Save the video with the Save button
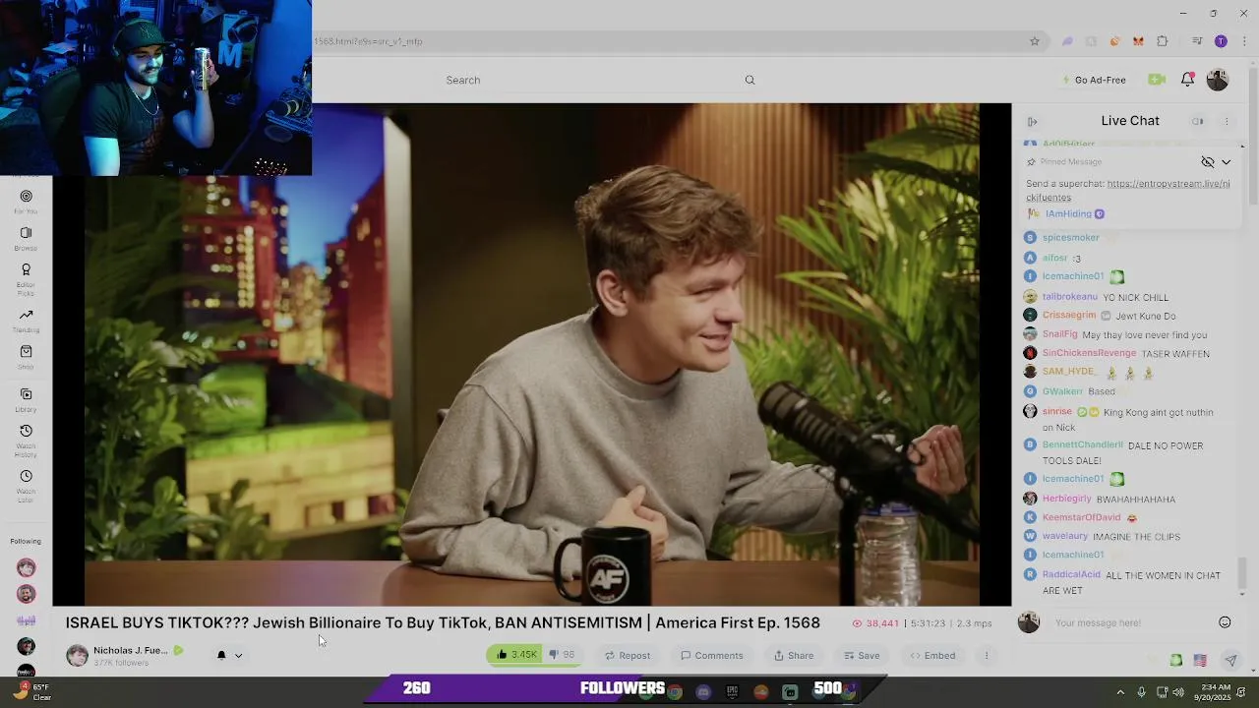Screen dimensions: 1259x708 862,655
